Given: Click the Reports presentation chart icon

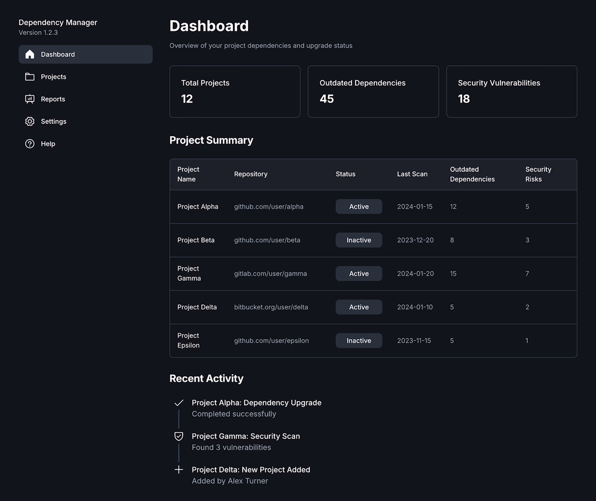Looking at the screenshot, I should [x=30, y=100].
